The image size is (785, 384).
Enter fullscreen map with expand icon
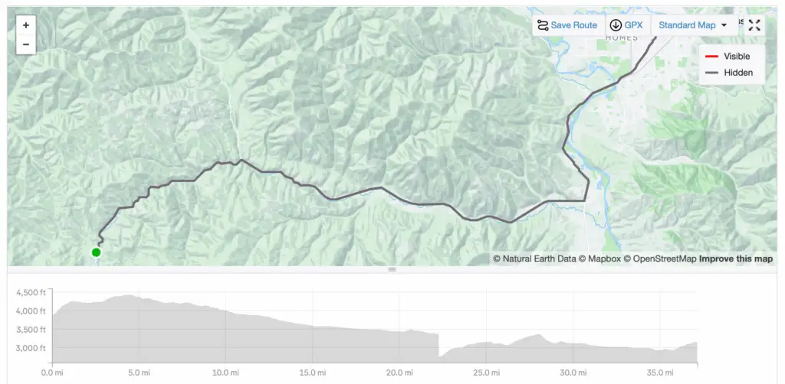click(x=754, y=25)
